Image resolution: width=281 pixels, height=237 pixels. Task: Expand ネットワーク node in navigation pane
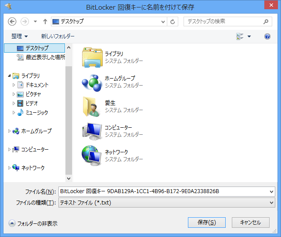(x=9, y=168)
